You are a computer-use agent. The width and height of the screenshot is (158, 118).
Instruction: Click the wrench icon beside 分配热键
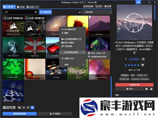point(63,46)
